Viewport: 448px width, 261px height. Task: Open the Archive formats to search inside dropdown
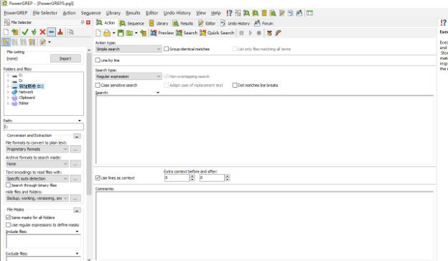tap(37, 164)
